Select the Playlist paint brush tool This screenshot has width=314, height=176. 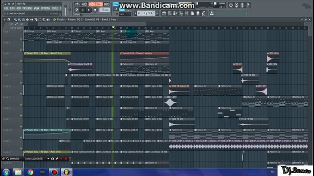click(19, 20)
